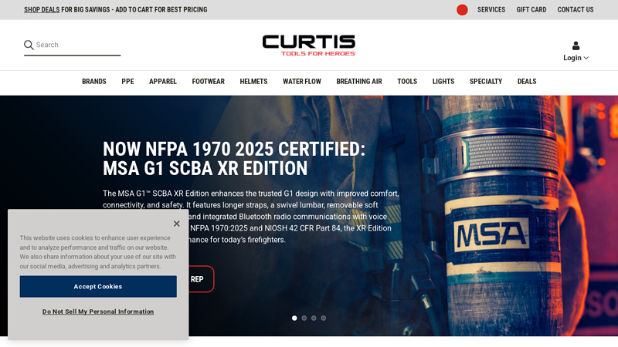This screenshot has height=347, width=618.
Task: Click the hero button ending in REP
Action: (201, 279)
